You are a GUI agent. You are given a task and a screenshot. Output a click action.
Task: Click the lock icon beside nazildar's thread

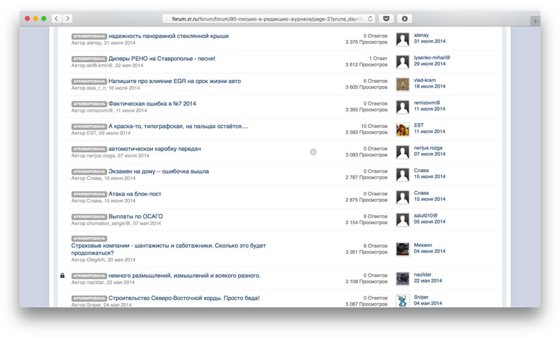coord(62,275)
